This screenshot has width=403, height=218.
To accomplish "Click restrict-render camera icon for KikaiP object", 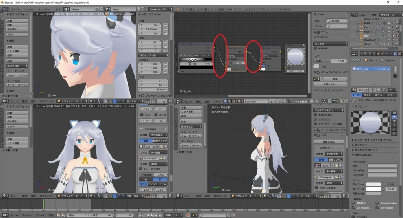I will pos(397,44).
